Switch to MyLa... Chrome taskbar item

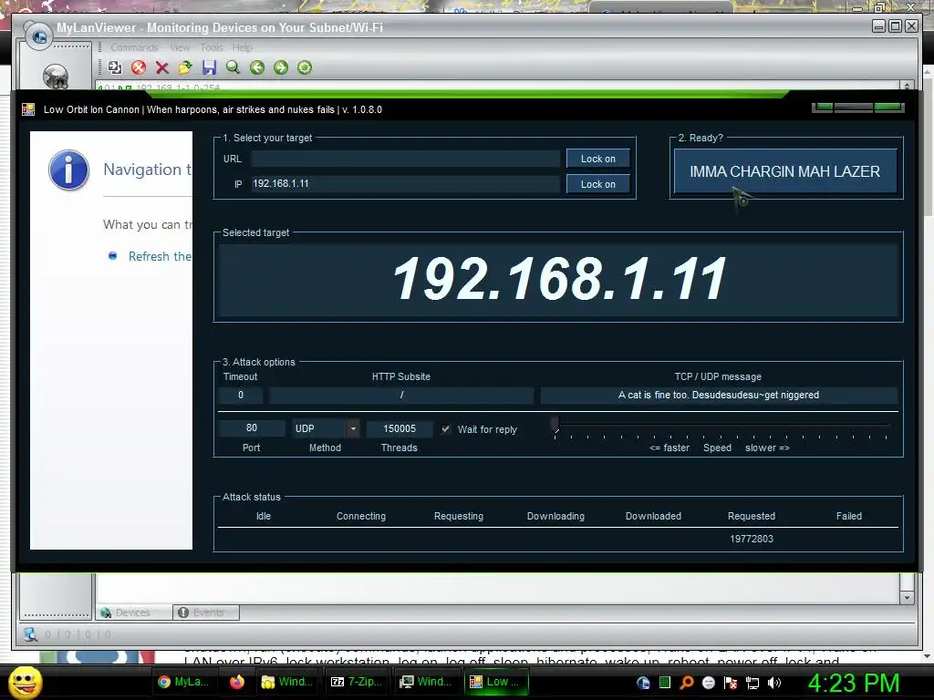(x=183, y=682)
